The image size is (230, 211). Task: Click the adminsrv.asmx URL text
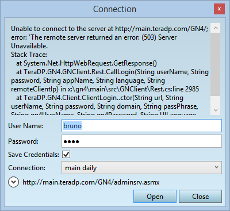tap(91, 182)
